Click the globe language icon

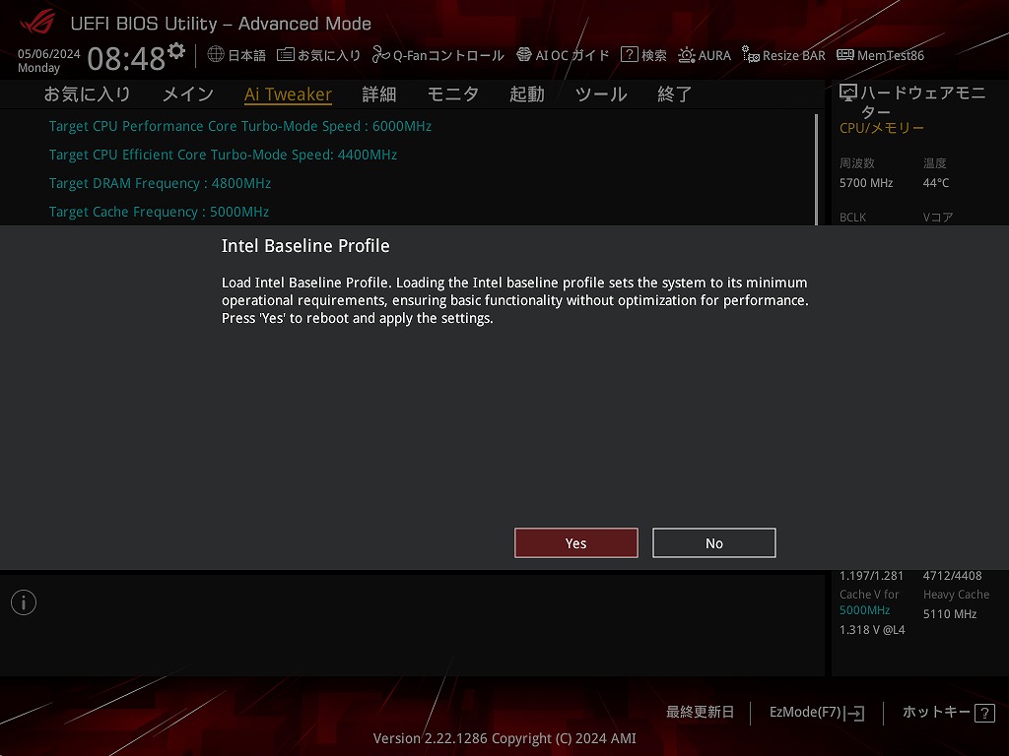pos(216,55)
